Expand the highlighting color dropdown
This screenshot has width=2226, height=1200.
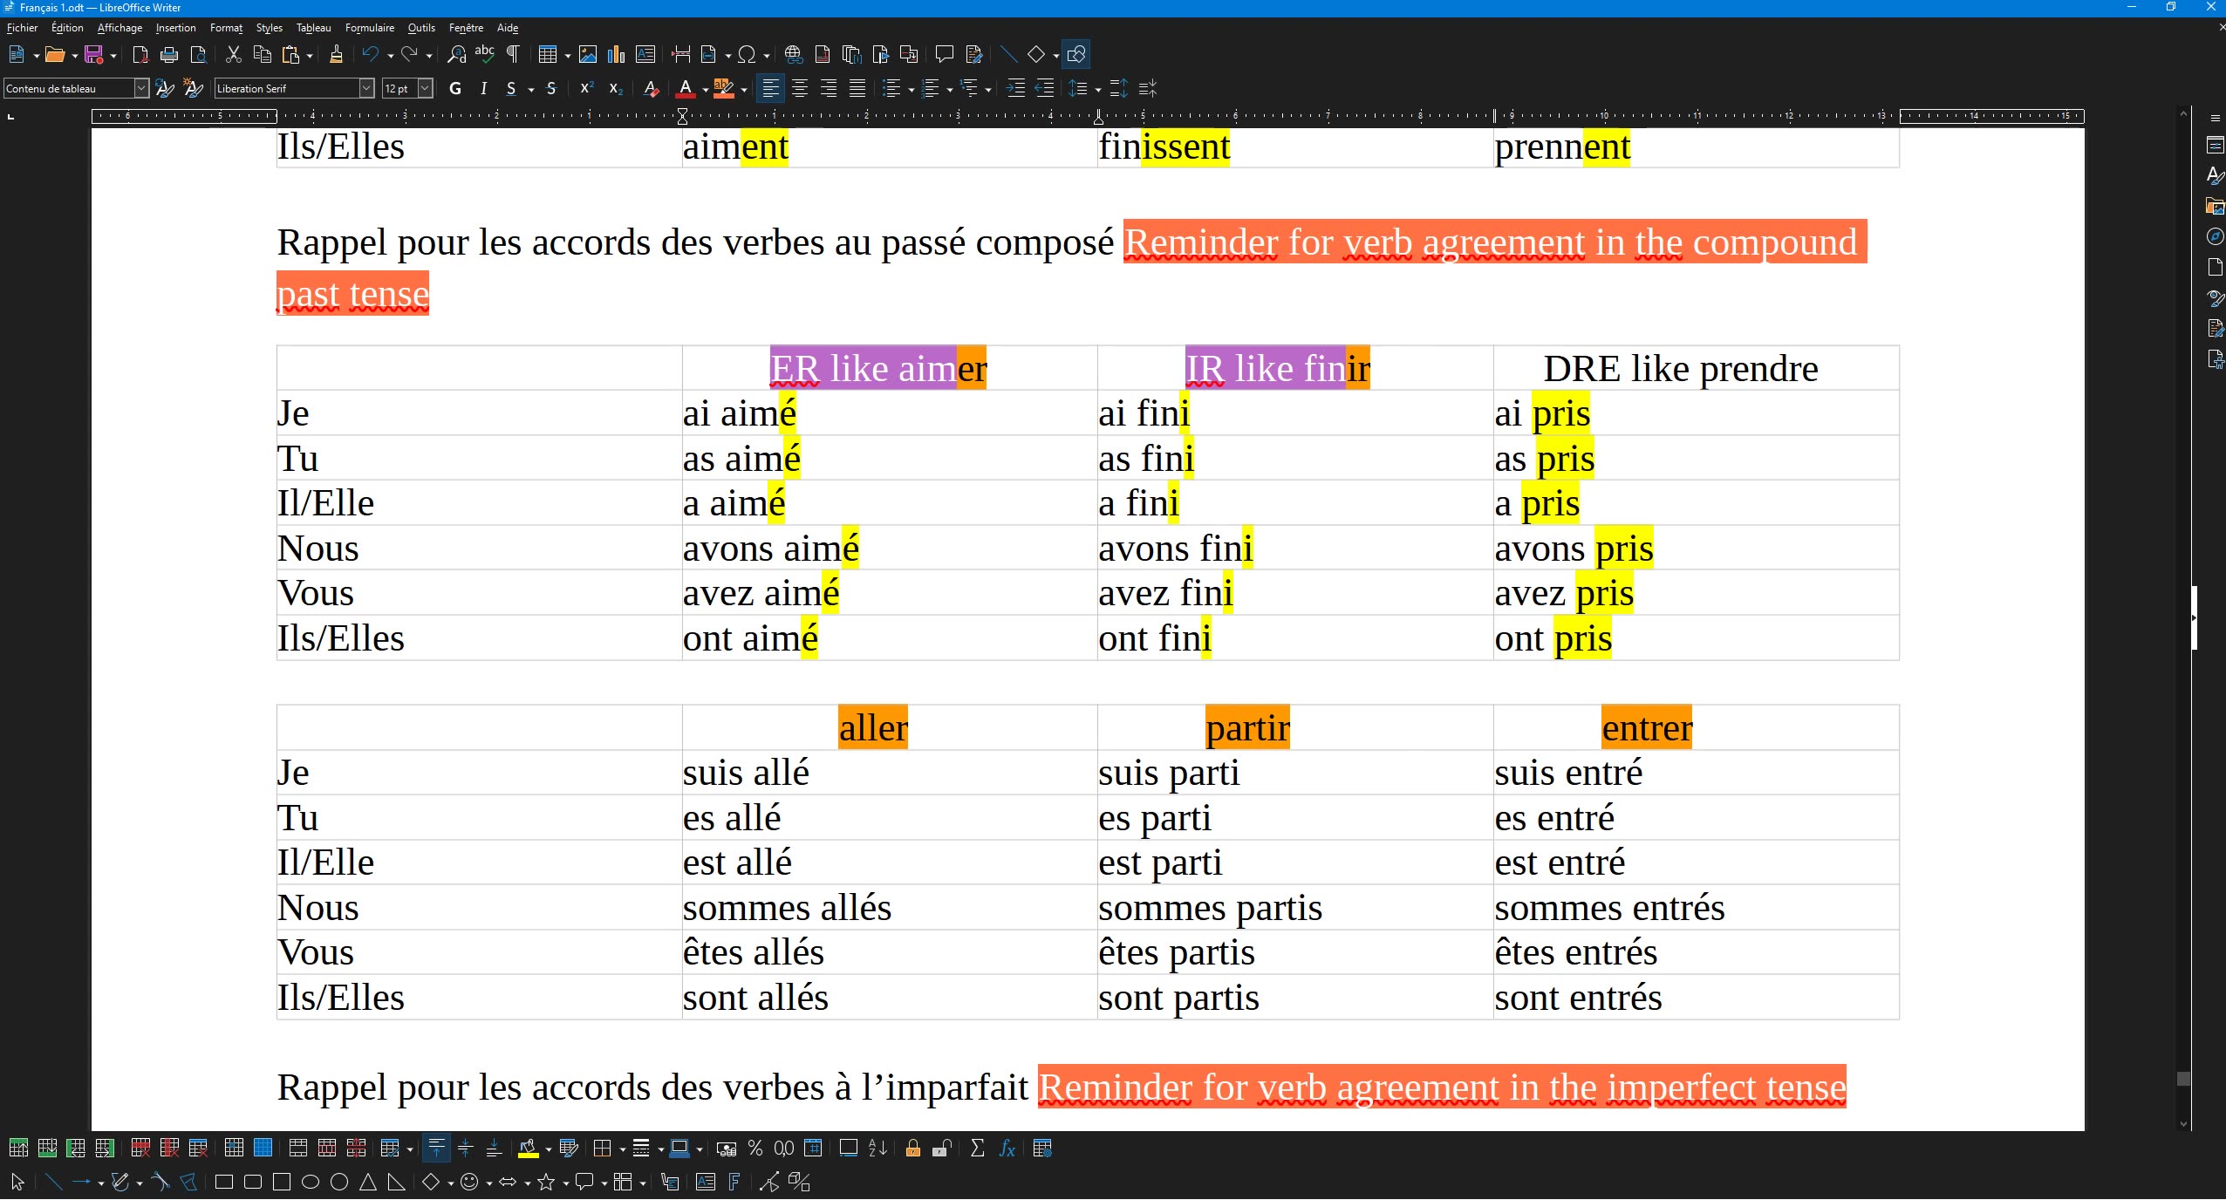click(x=743, y=88)
